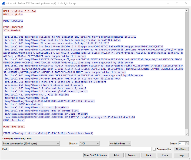Click the 422 'MOTD File is missing' line
Screen dimensions: 191x160
(36, 95)
